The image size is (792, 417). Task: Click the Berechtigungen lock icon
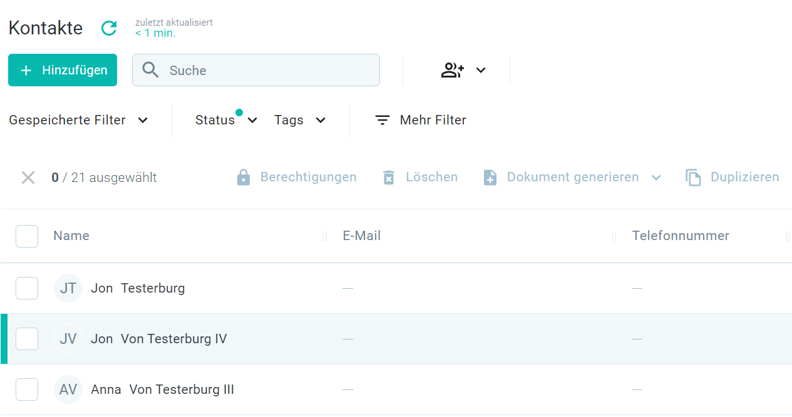[x=244, y=178]
